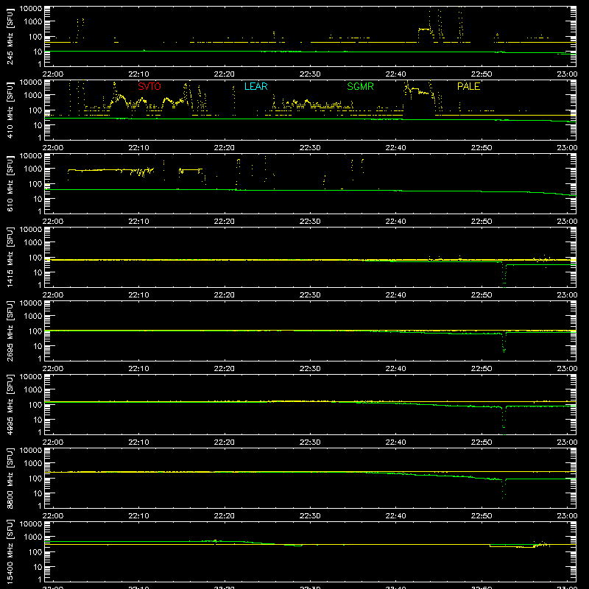Select the 8800 MHz [SFU] axis title
This screenshot has width=589, height=589.
[10, 478]
